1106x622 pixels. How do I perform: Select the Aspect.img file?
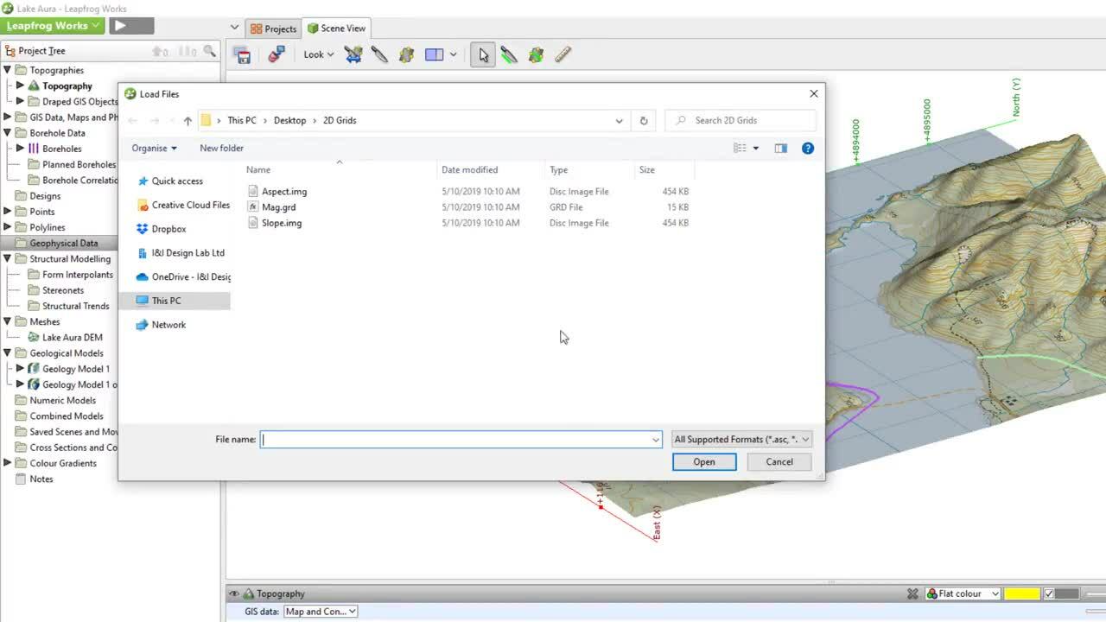coord(284,191)
